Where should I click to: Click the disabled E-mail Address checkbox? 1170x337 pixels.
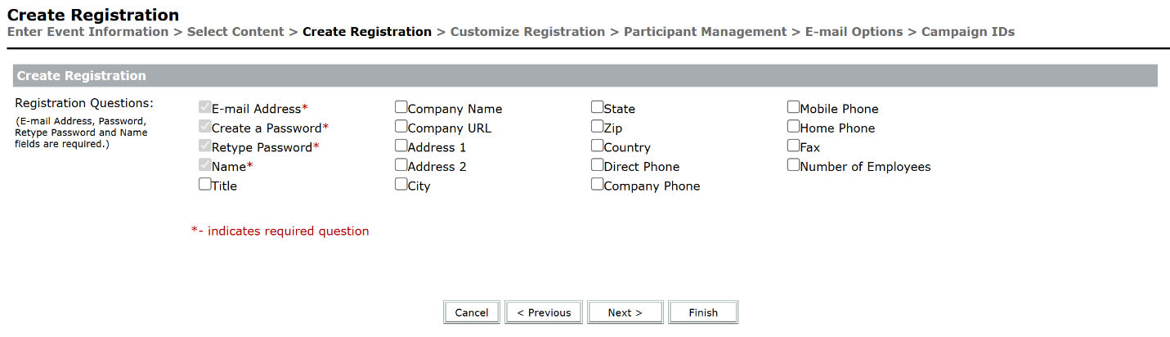(x=205, y=107)
